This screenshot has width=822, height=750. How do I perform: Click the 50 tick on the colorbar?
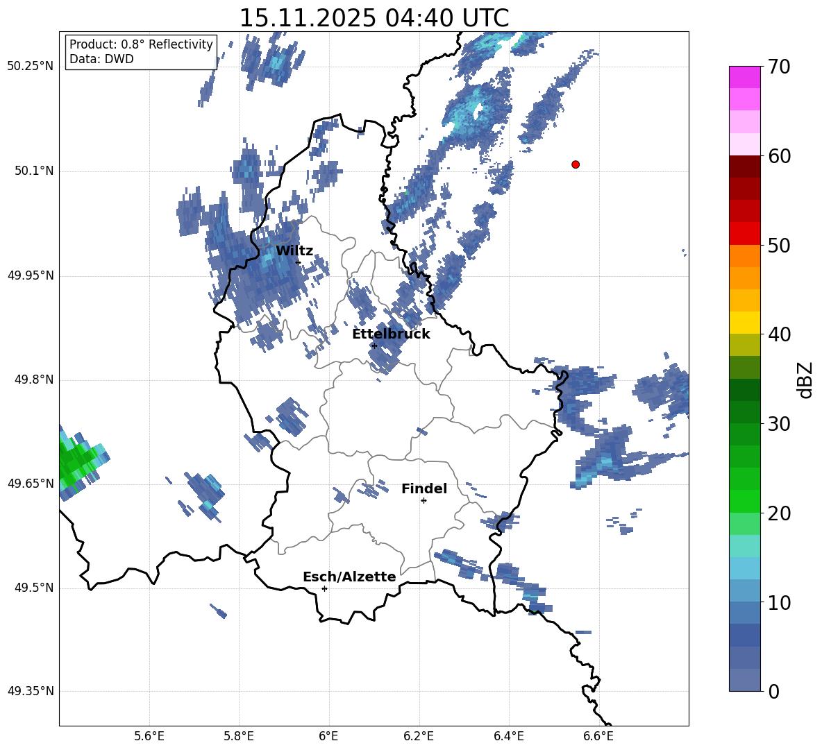(x=779, y=245)
